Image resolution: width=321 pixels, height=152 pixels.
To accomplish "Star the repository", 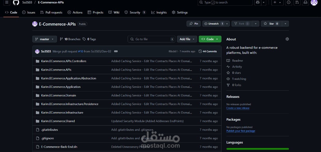I will [271, 24].
